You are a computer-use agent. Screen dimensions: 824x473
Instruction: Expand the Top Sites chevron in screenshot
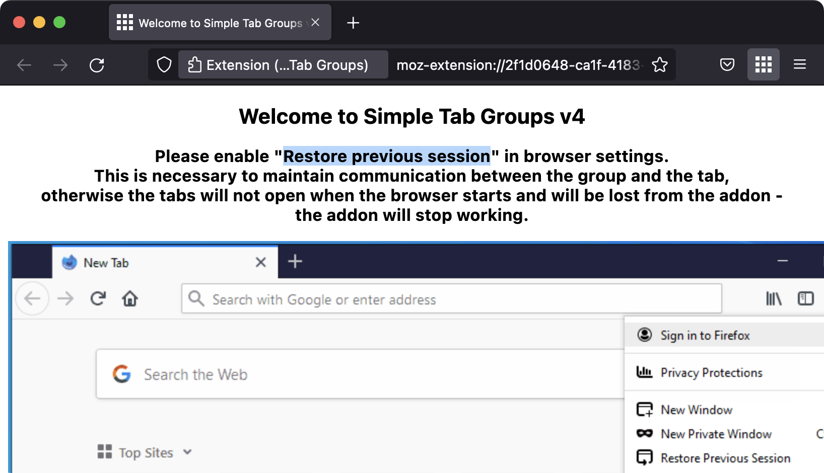coord(187,452)
